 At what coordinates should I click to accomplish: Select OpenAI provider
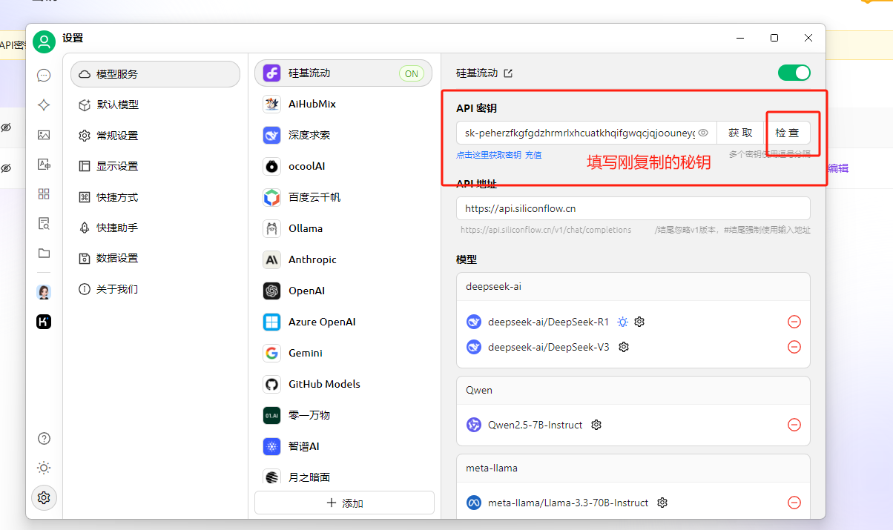343,291
